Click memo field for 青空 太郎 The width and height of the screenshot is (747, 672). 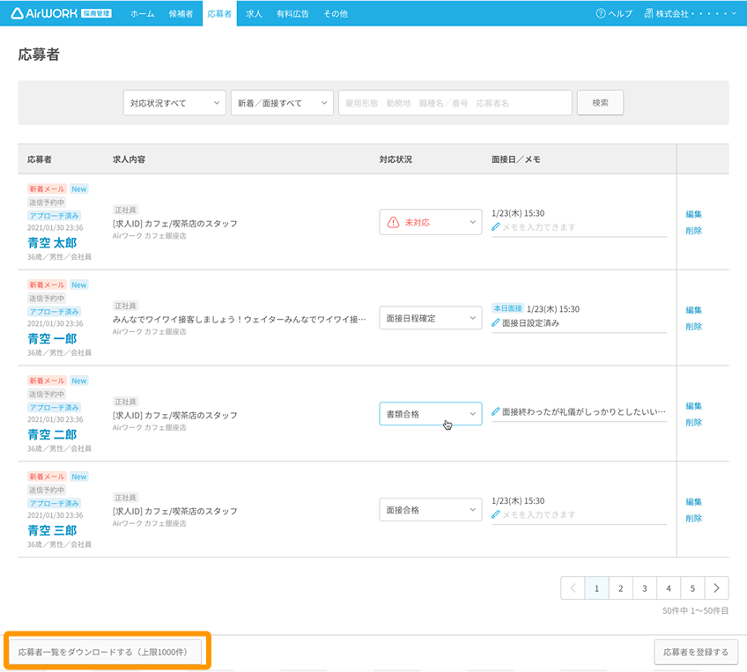(x=579, y=227)
